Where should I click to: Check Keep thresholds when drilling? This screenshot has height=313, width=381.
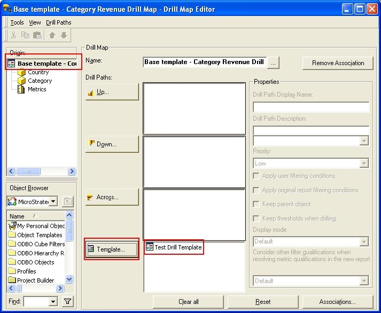point(256,218)
